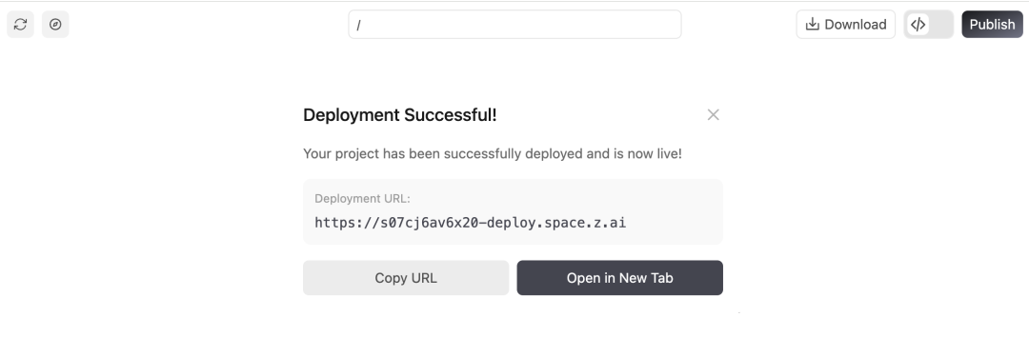Click the gray deployment URL container box

coord(513,211)
